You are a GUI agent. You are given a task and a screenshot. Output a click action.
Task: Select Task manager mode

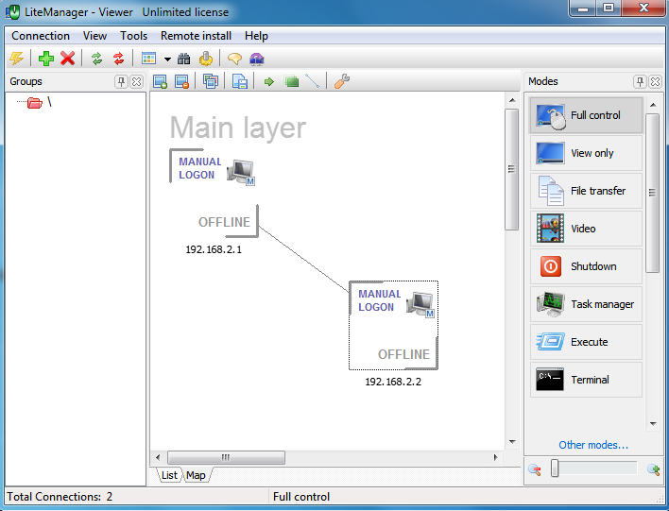[x=586, y=304]
